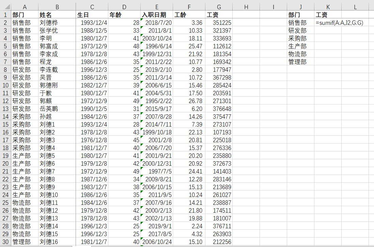Click the 入职日期 header cell
374x247 pixels.
154,15
